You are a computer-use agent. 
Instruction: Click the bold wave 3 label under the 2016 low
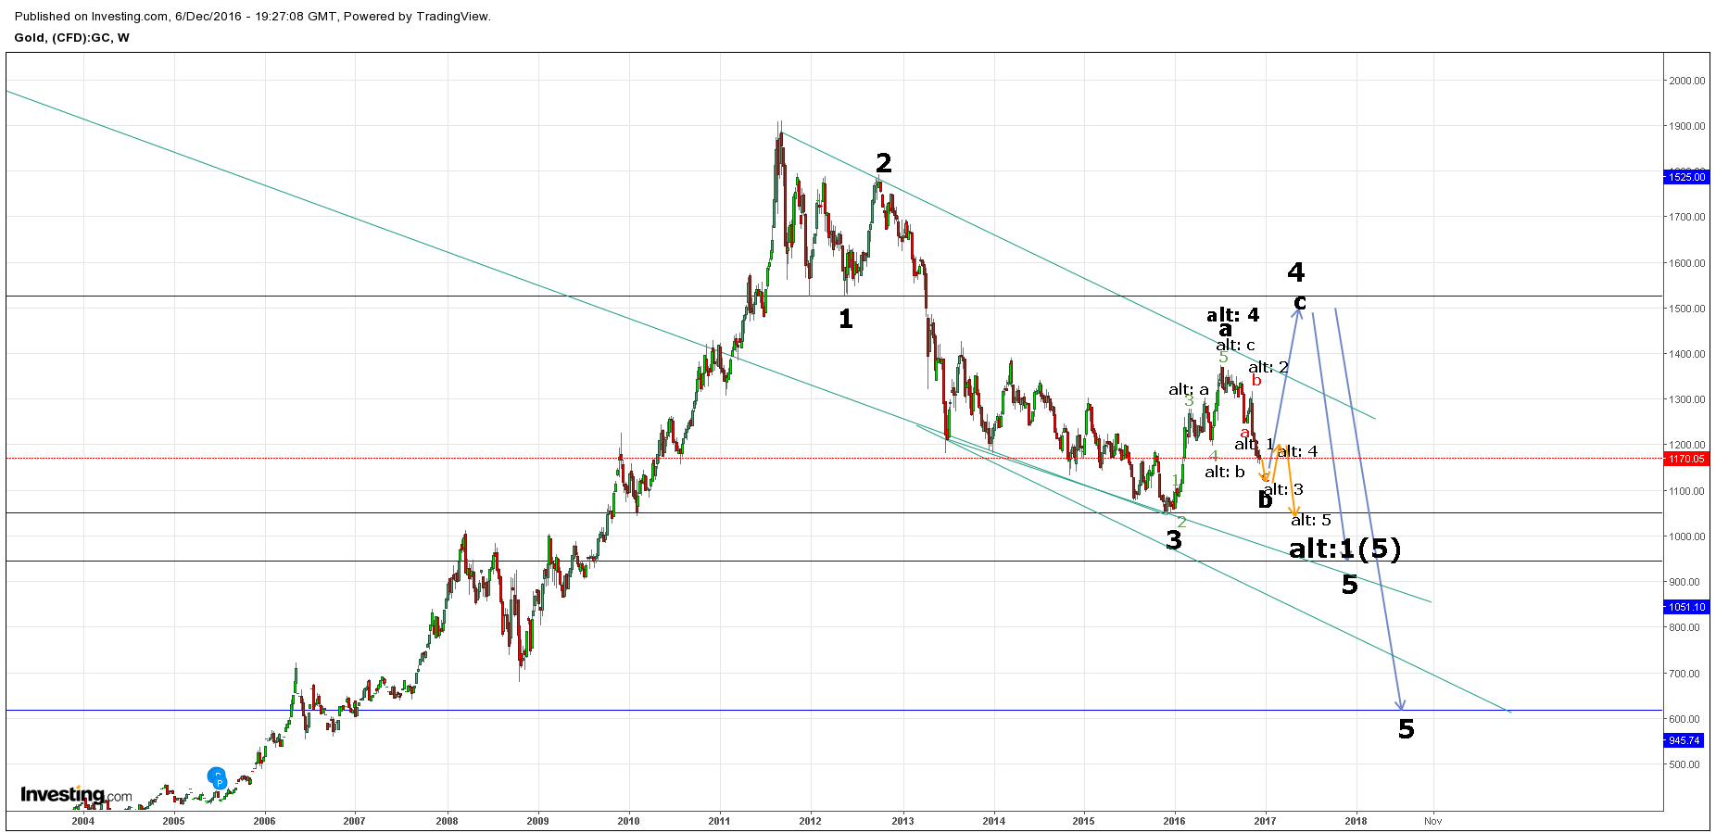[1174, 539]
